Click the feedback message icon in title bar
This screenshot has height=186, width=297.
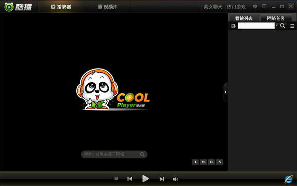pyautogui.click(x=255, y=7)
